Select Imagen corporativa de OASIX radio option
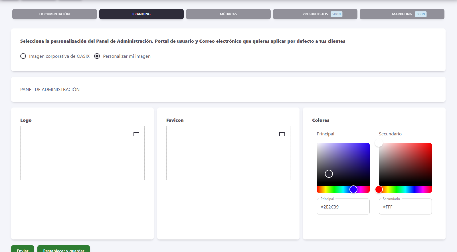Screen dimensions: 457x252 tap(23, 56)
